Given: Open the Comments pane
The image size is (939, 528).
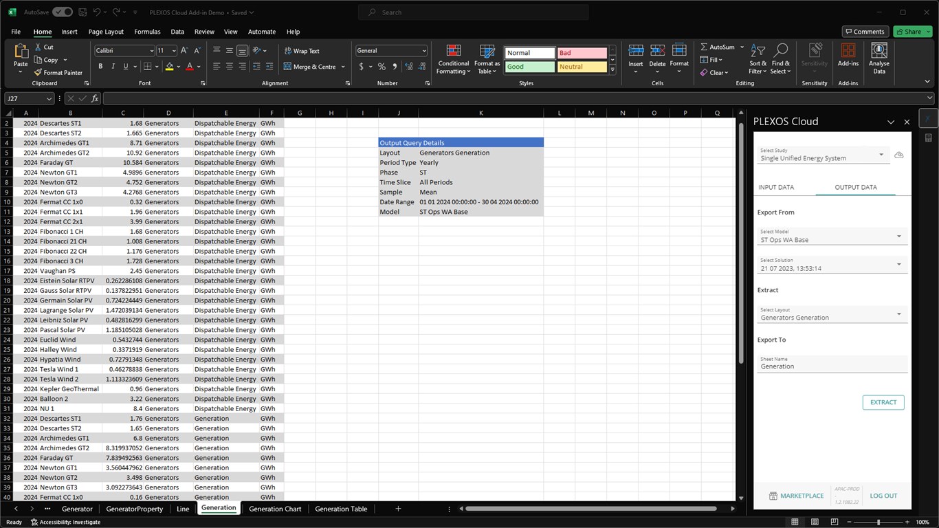Looking at the screenshot, I should pyautogui.click(x=865, y=32).
